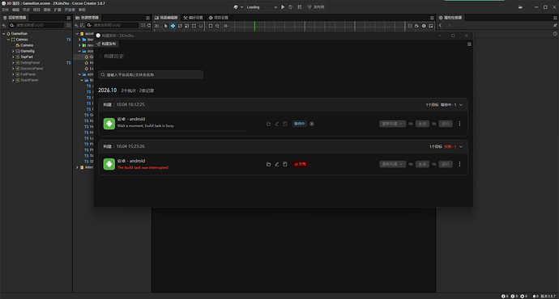Toggle link between make and run on waiting build
This screenshot has width=559, height=299.
(434, 124)
